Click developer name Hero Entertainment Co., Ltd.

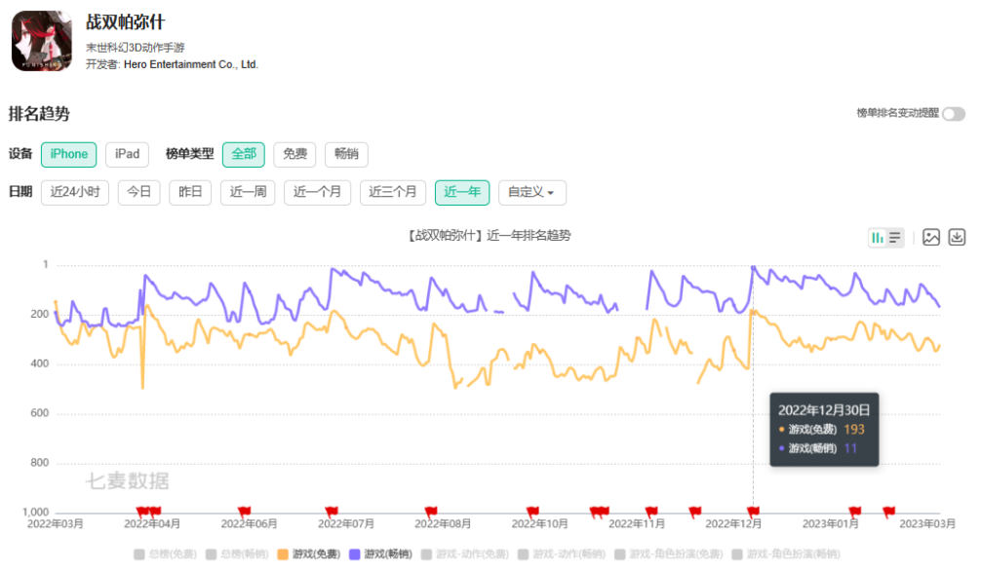point(191,64)
